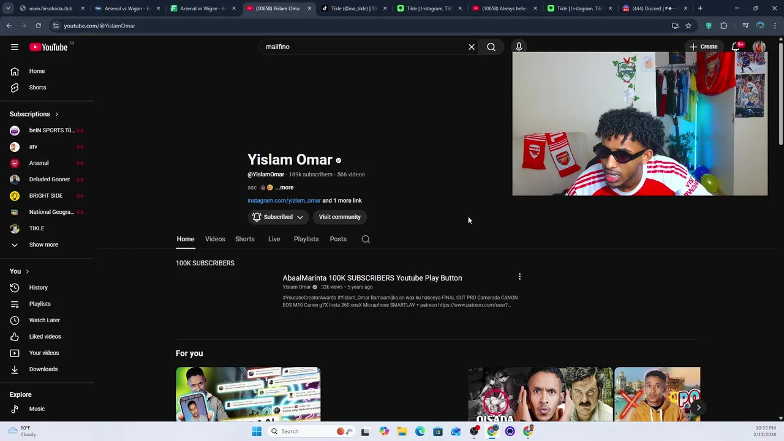Clear the search box with X

point(472,47)
